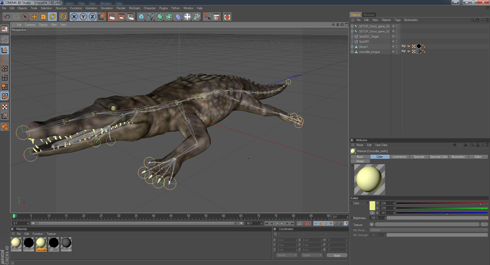This screenshot has height=265, width=490.
Task: Enable Points mode in the left sidebar
Action: click(5, 68)
